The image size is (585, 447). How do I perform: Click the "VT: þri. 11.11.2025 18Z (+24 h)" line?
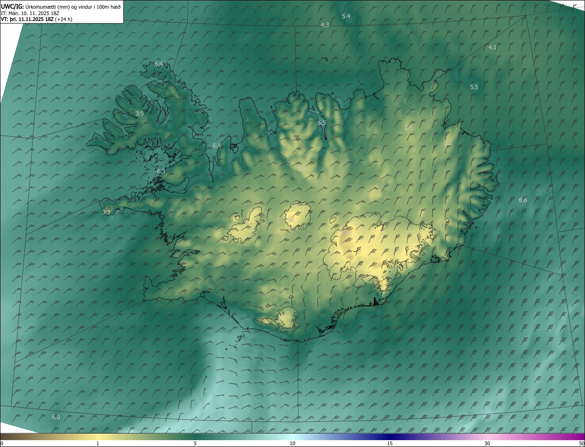pyautogui.click(x=37, y=19)
